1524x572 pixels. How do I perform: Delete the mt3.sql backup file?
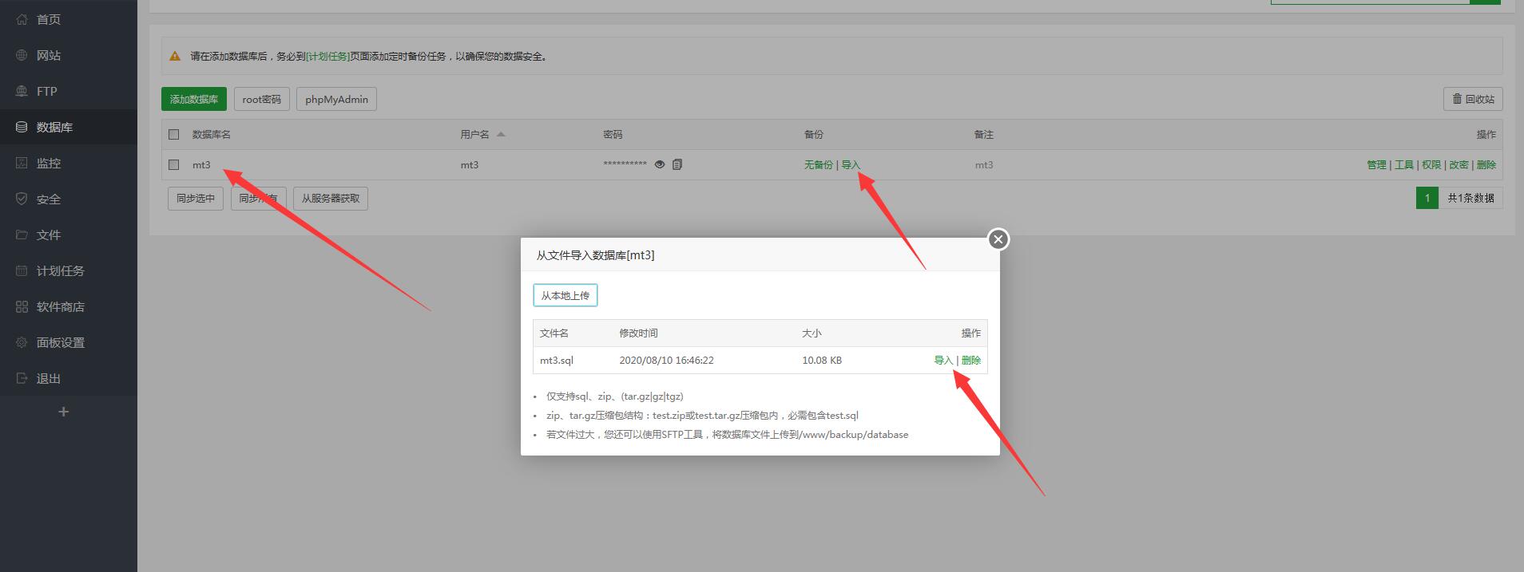coord(971,360)
